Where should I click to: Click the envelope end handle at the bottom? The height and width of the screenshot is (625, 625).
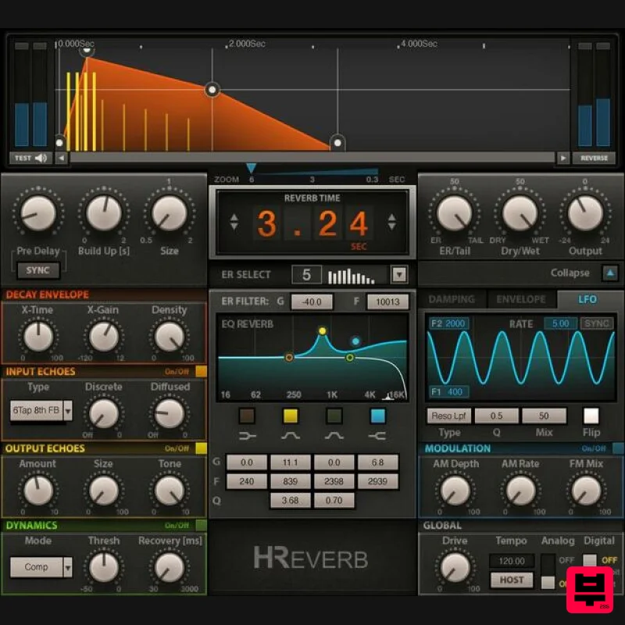[x=337, y=143]
